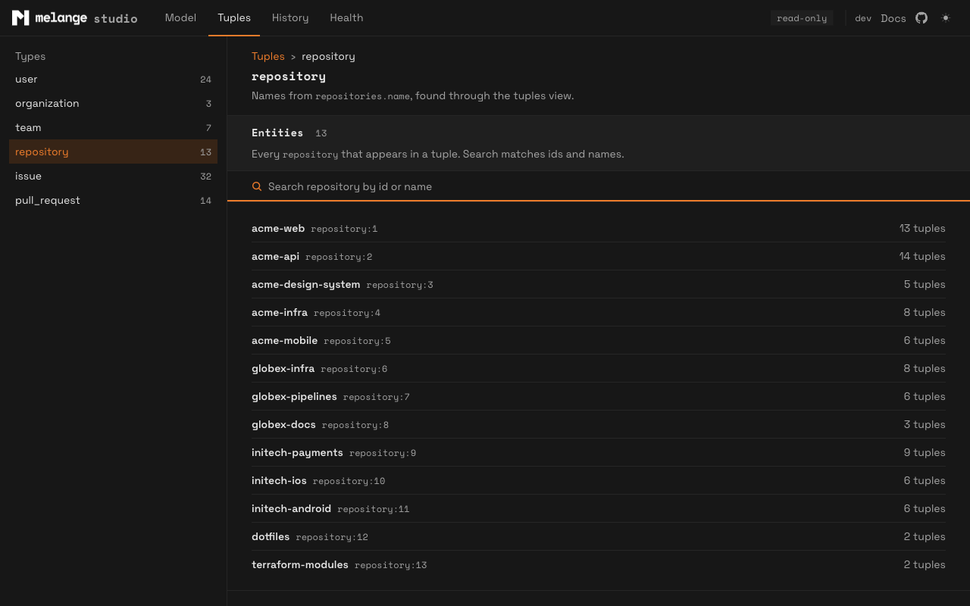
Task: Open the Model tab
Action: click(180, 17)
